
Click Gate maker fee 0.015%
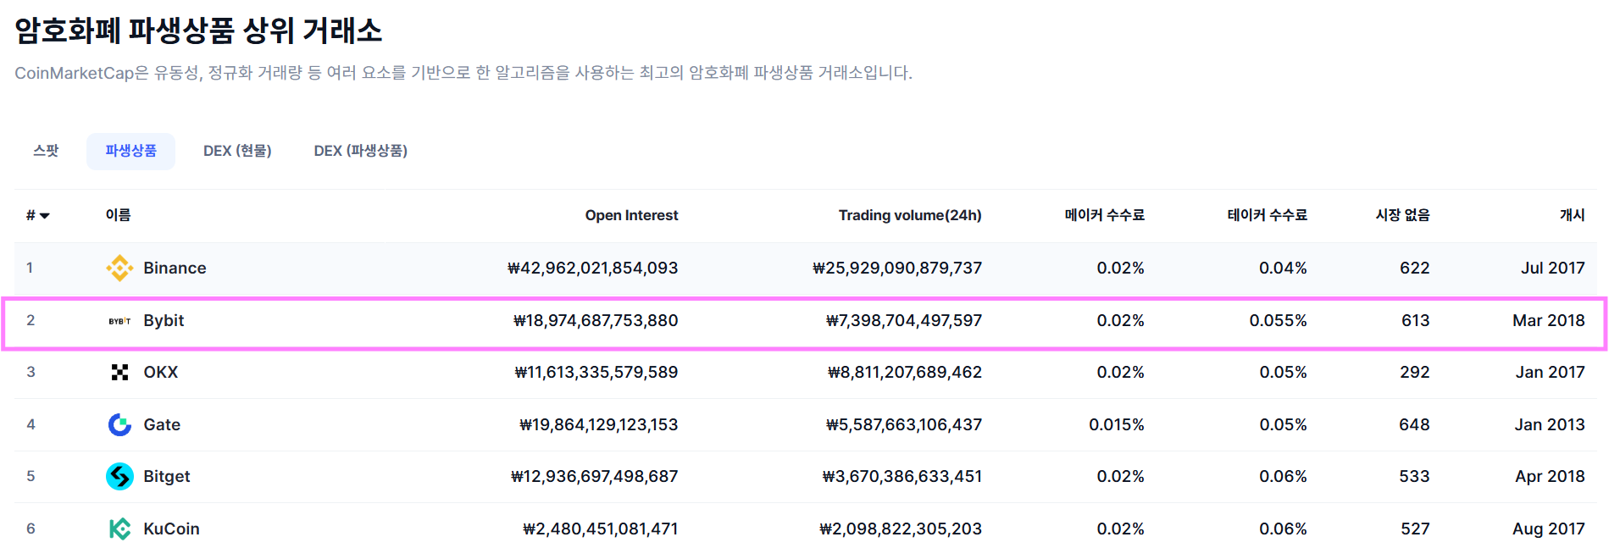(x=1117, y=425)
